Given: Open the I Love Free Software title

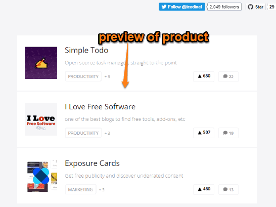Looking at the screenshot, I should (x=100, y=107).
